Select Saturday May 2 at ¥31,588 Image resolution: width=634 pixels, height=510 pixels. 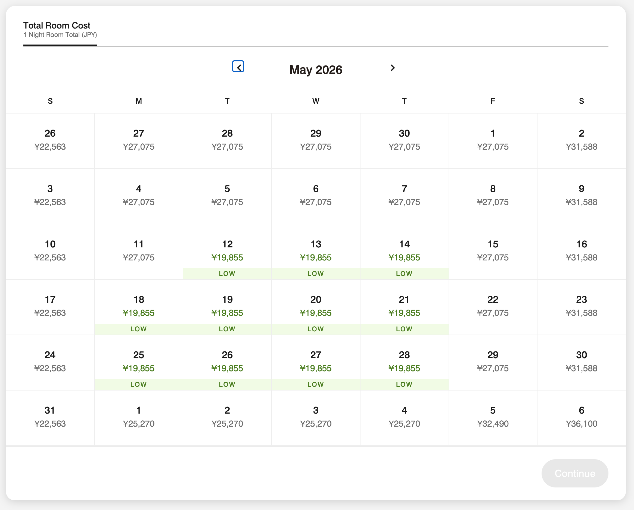point(581,140)
